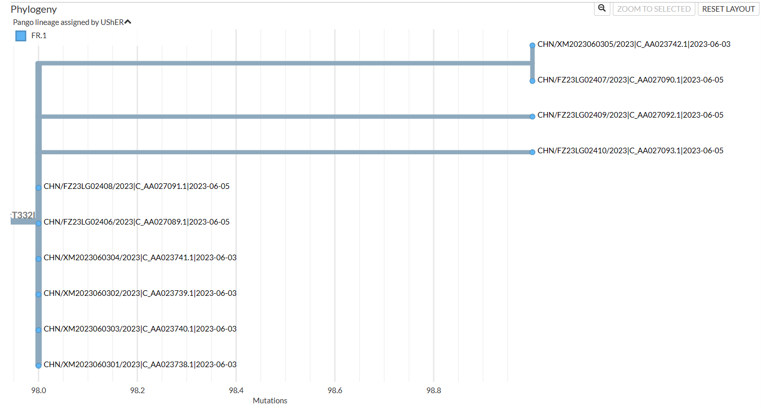The height and width of the screenshot is (414, 761).
Task: Select the bottom node circle for CHN/XM2023060301/2023
Action: 38,365
